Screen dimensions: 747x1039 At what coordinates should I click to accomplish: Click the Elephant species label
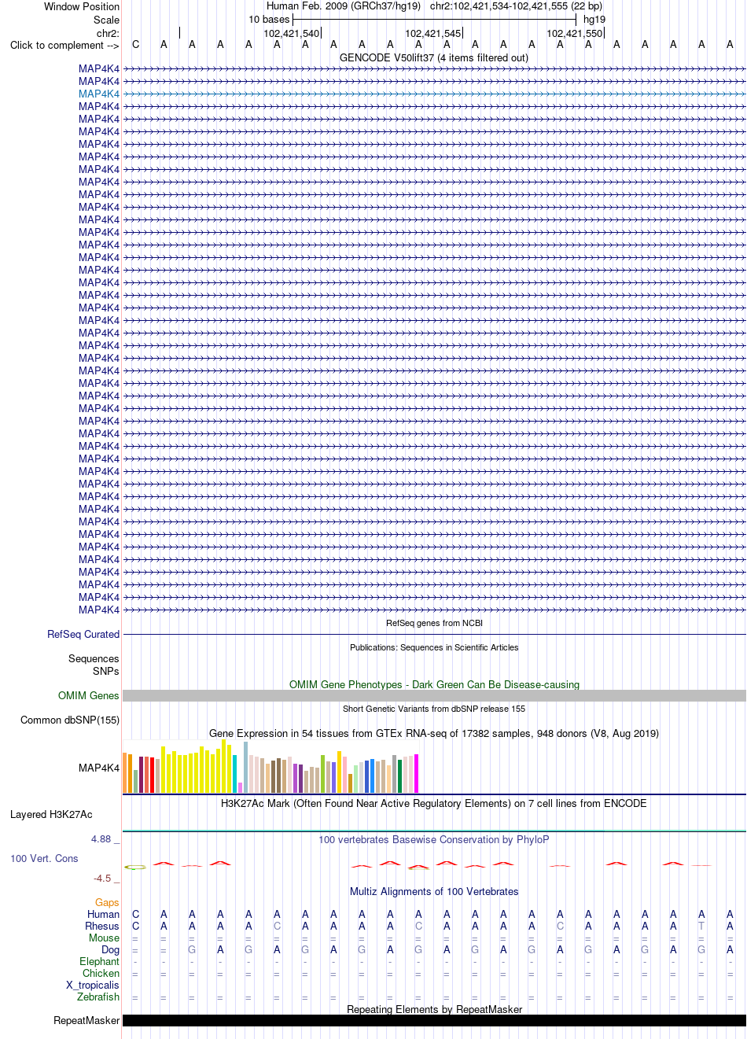99,961
